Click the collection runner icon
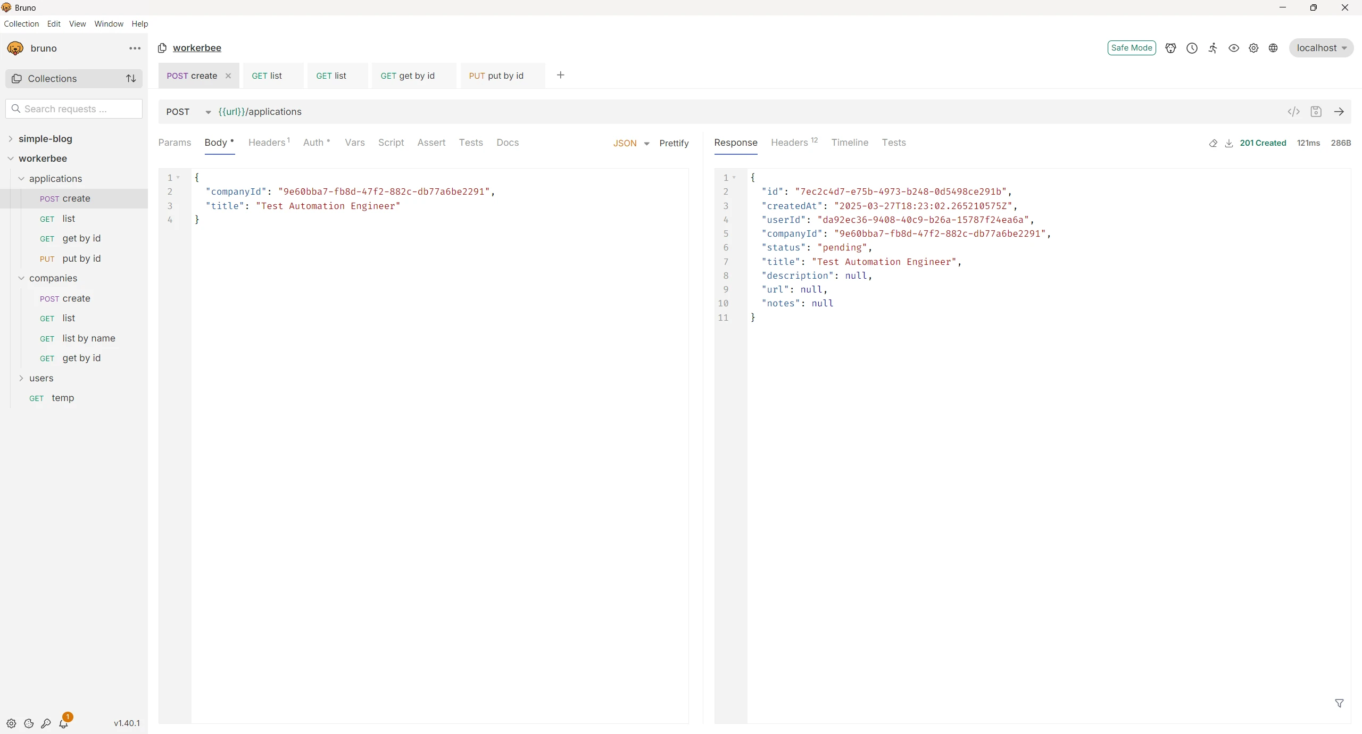 coord(1212,48)
